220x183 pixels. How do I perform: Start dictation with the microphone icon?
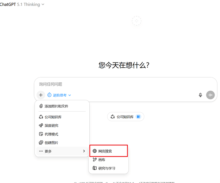(x=200, y=95)
